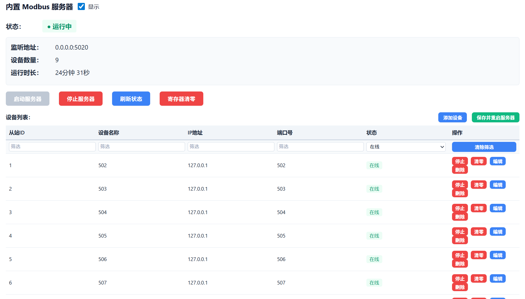Click the 在线 status badge of device 504
The width and height of the screenshot is (525, 299).
(374, 212)
